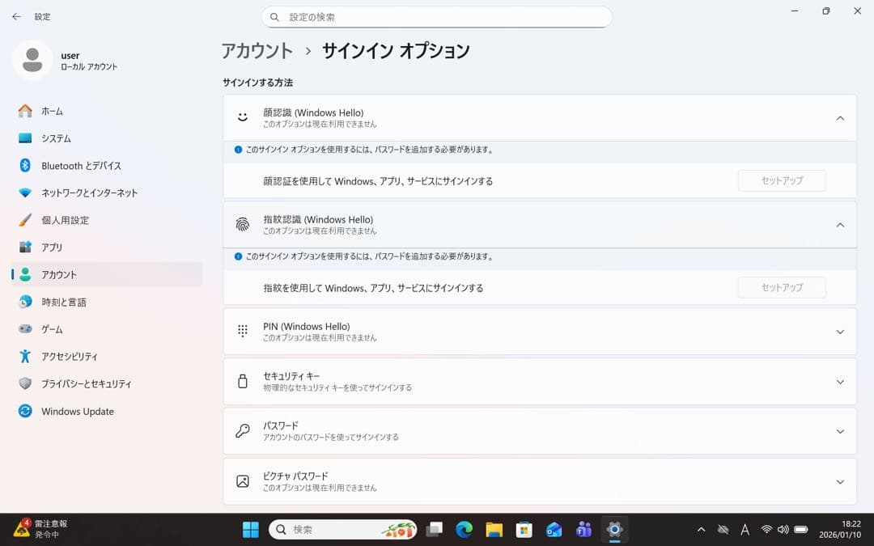Expand the セキュリティ キー section
The height and width of the screenshot is (546, 874).
pos(840,381)
